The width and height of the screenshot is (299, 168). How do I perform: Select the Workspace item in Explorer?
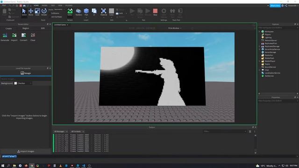coord(269,32)
